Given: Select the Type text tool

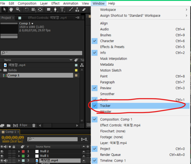Looking at the screenshot, I should click(62, 9).
